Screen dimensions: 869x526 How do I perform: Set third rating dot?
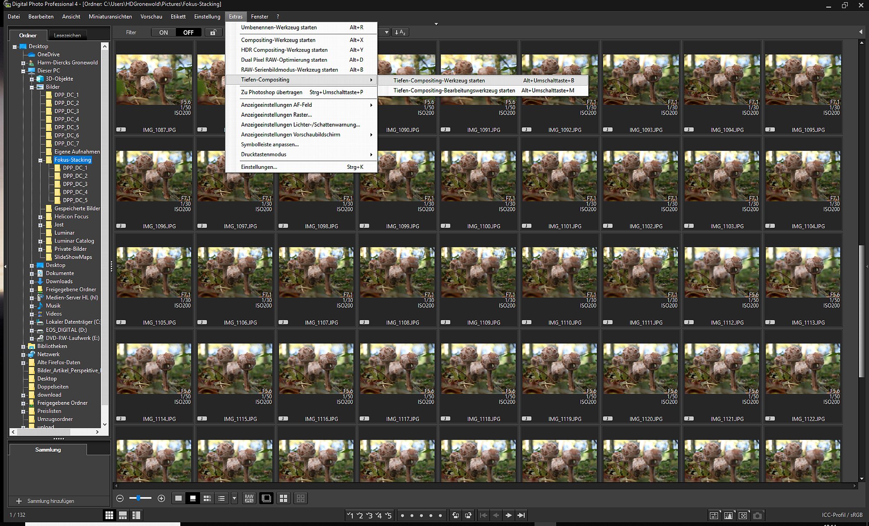pos(421,516)
